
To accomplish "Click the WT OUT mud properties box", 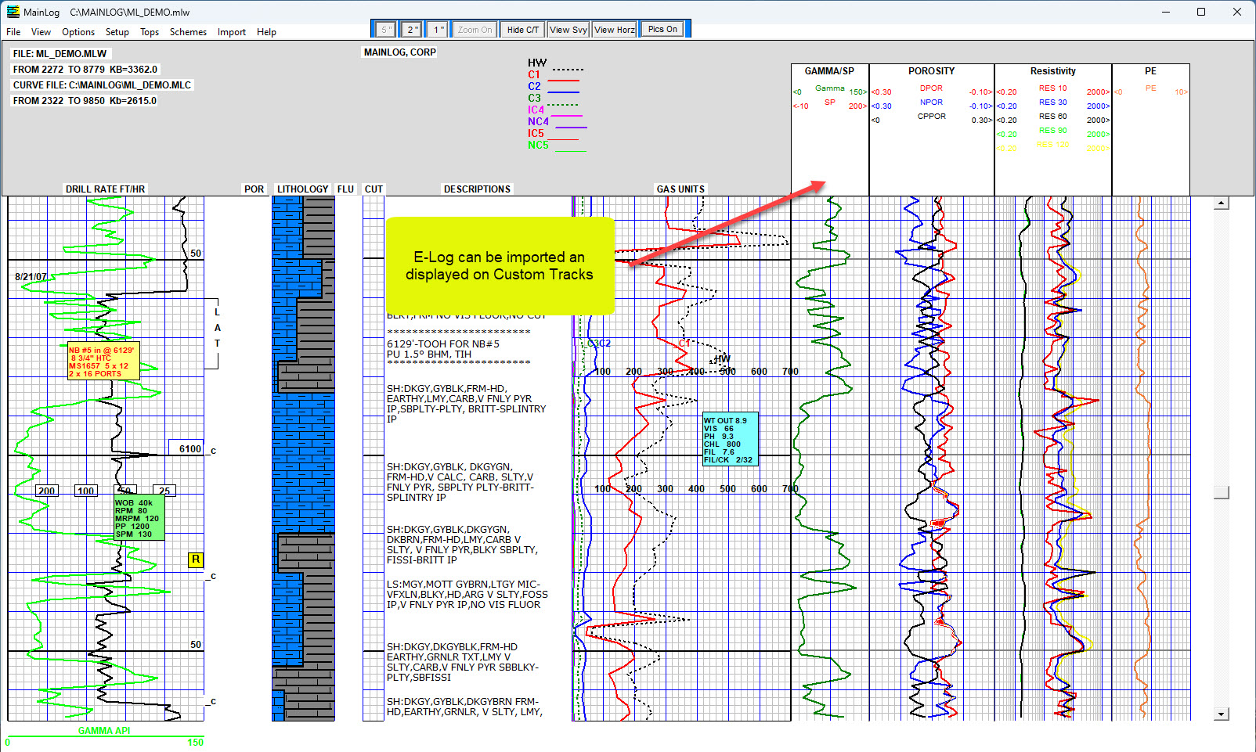I will (730, 440).
